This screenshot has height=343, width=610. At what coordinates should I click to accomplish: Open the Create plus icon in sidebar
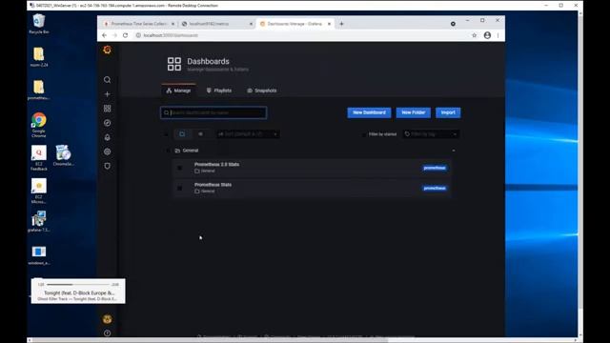(x=108, y=94)
